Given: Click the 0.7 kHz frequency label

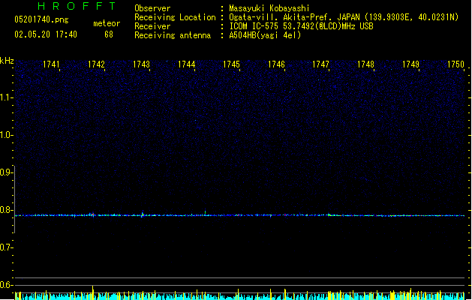Looking at the screenshot, I should pos(6,247).
